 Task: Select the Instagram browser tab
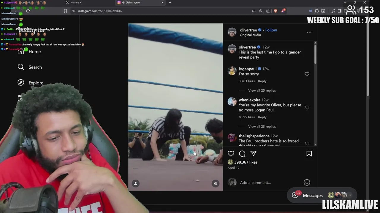140,2
